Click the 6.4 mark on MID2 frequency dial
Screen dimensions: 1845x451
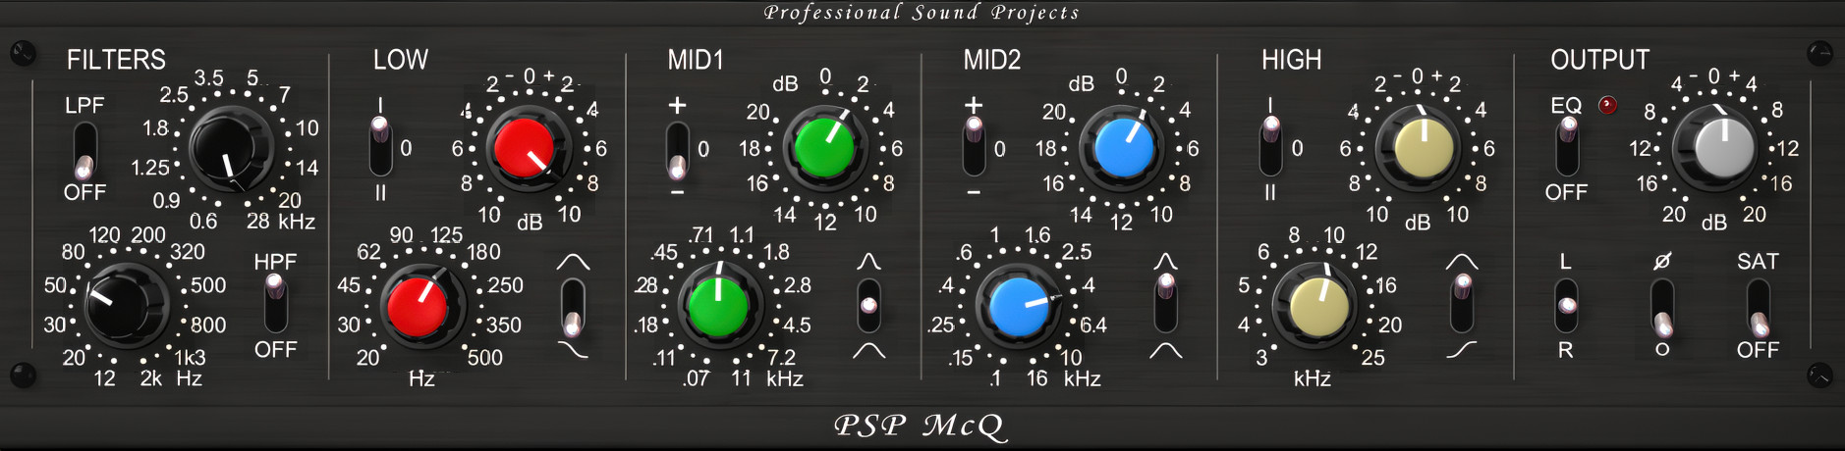tap(1093, 326)
